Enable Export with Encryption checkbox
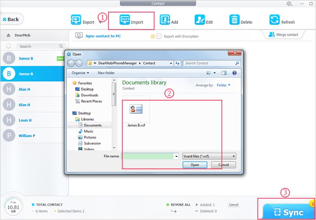The height and width of the screenshot is (220, 316). point(159,36)
